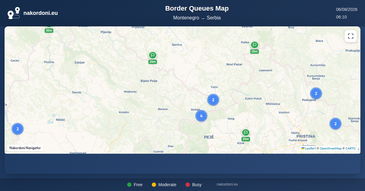
Task: Click the Plav map label
Action: click(171, 146)
